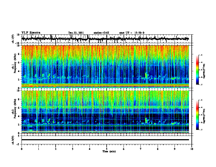
Task: Click the "-5" tick on ch.3(V) axis
Action: pos(18,144)
